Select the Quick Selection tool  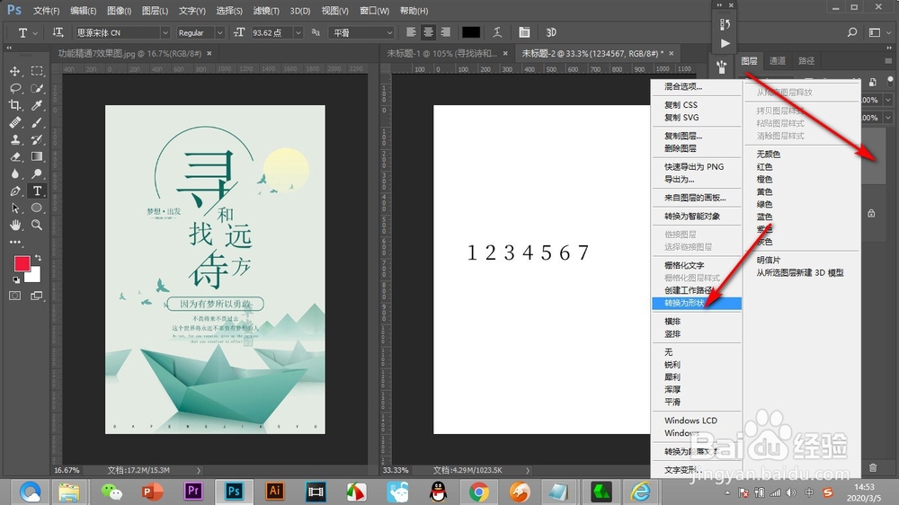(37, 88)
